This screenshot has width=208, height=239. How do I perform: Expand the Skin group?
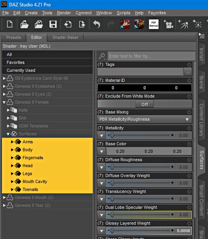tap(8, 118)
